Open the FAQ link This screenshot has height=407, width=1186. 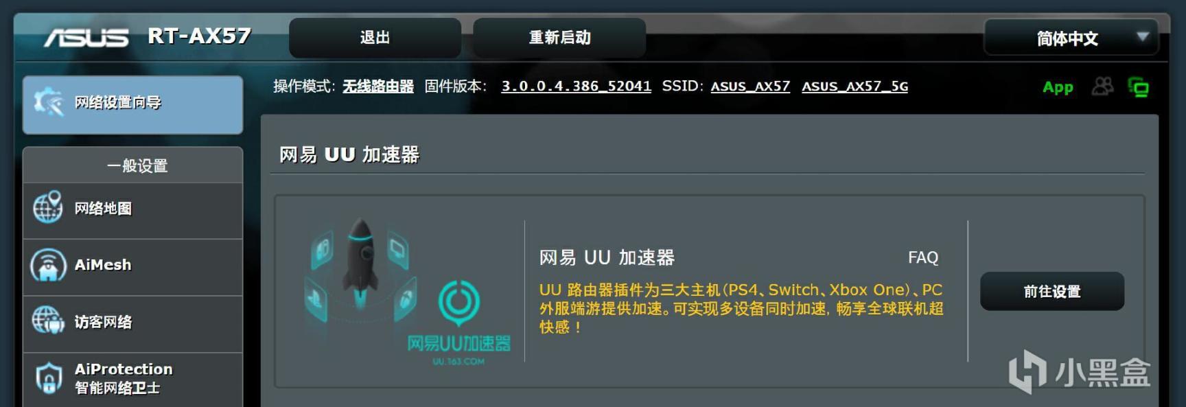923,258
